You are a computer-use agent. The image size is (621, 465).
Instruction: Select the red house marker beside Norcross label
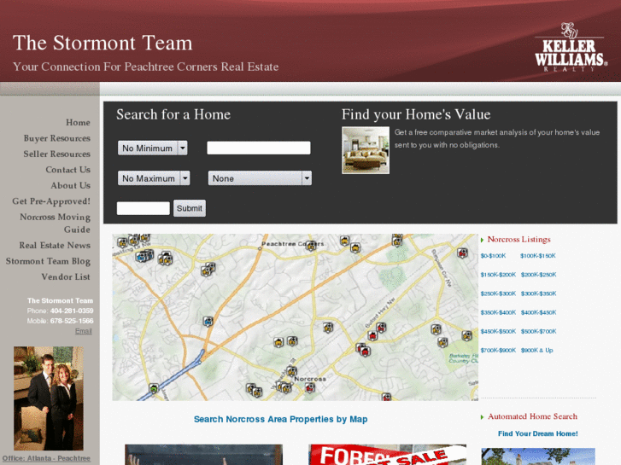[310, 387]
